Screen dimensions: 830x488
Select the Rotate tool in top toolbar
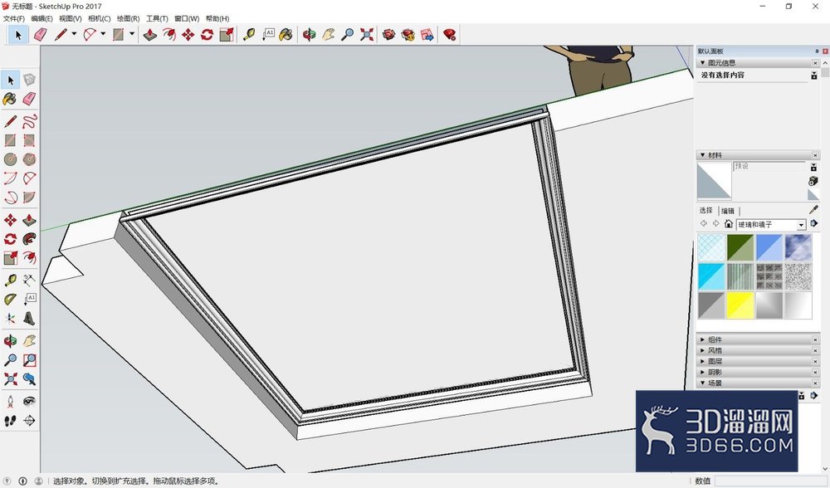point(207,35)
